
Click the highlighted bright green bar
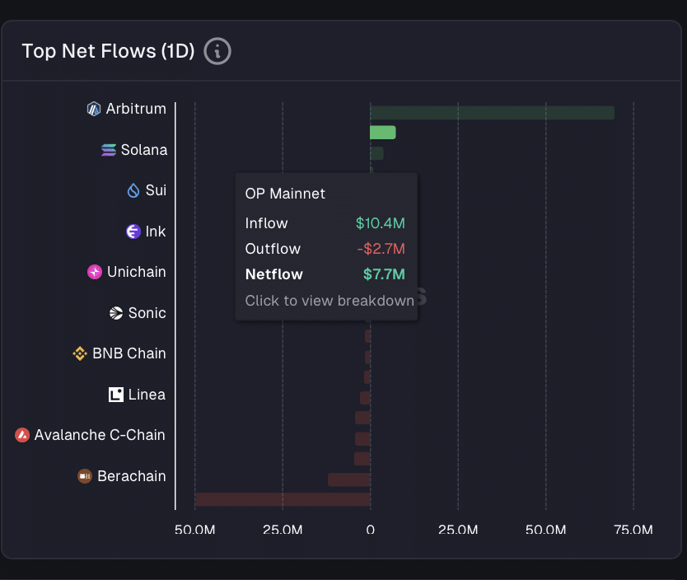pyautogui.click(x=383, y=133)
